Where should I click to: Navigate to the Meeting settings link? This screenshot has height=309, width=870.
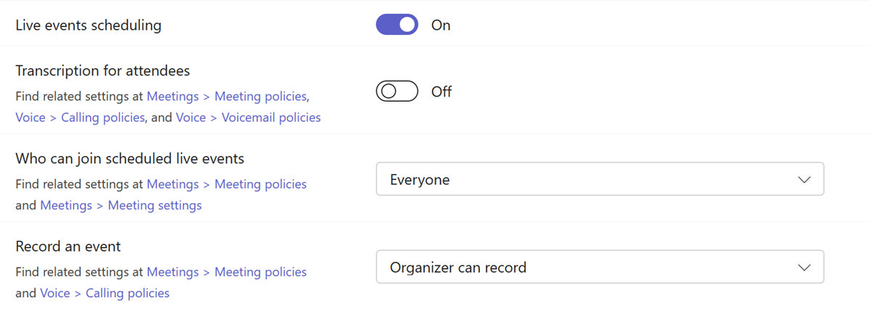(x=154, y=205)
